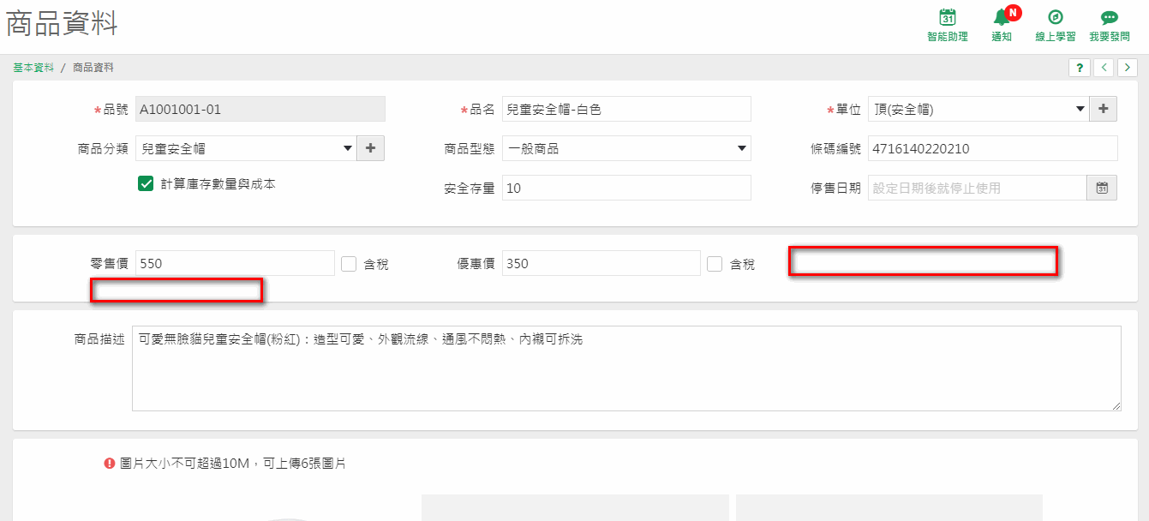Open calendar picker for 停售日期
1149x521 pixels.
coord(1102,188)
